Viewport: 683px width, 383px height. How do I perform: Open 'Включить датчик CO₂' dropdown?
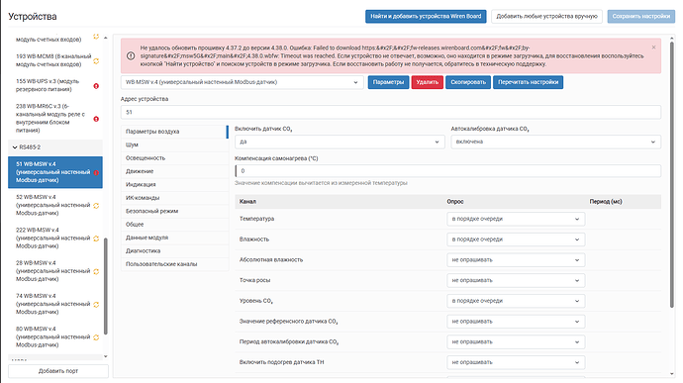[340, 142]
